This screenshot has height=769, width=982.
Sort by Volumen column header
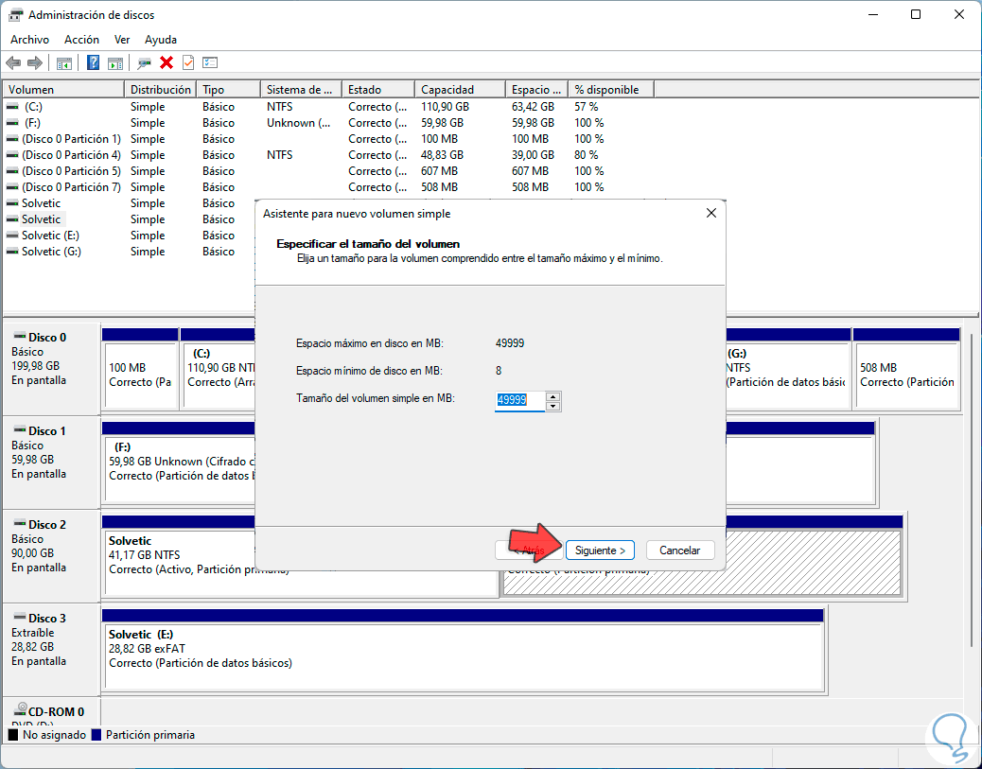click(x=63, y=90)
